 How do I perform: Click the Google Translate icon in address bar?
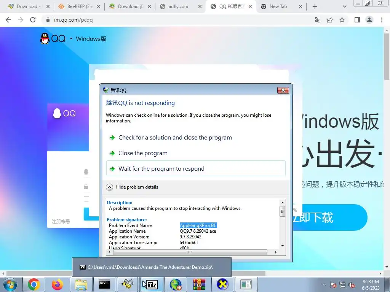(x=317, y=20)
